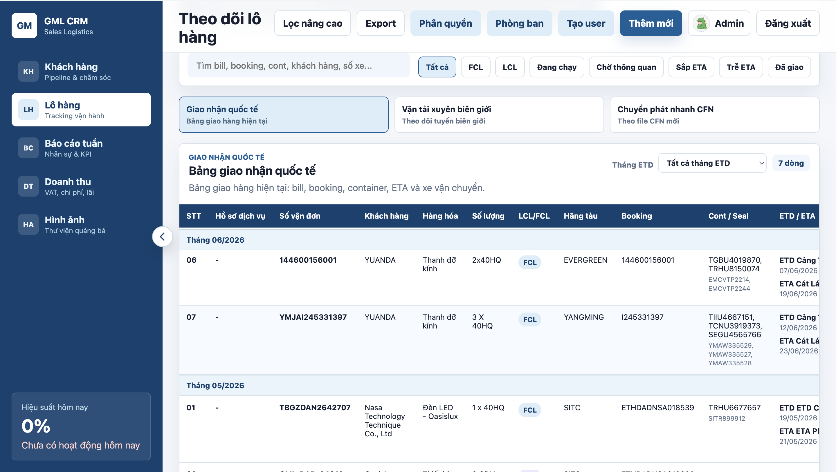Open Phân quyền permissions
Image resolution: width=836 pixels, height=472 pixels.
[x=446, y=23]
